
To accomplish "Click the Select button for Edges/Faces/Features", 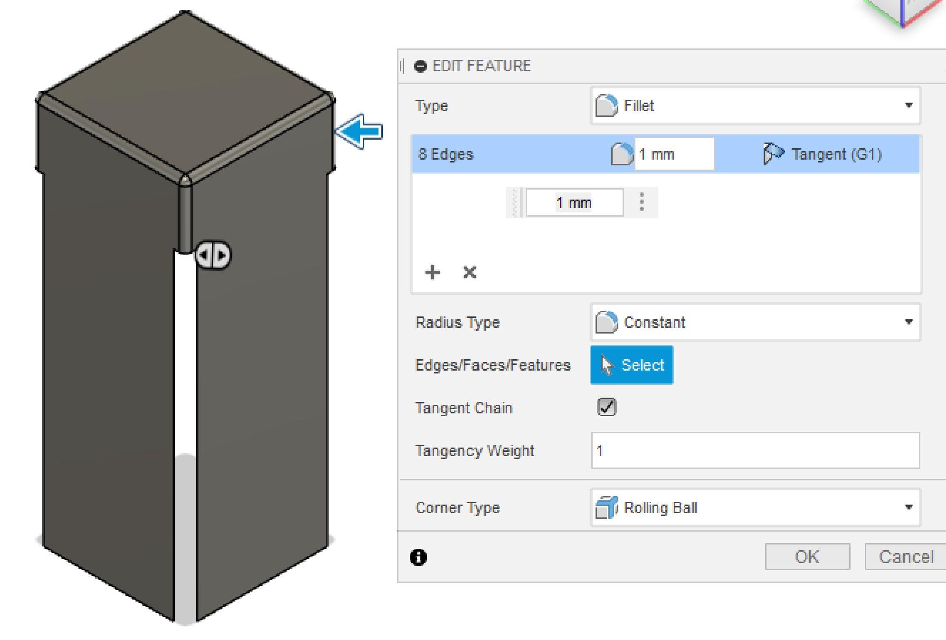I will 631,365.
